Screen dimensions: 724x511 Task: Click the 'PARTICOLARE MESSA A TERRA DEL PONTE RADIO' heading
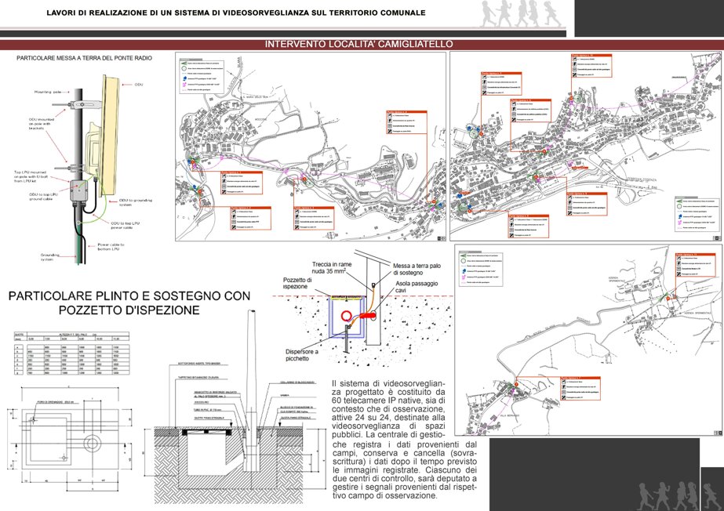[x=84, y=58]
